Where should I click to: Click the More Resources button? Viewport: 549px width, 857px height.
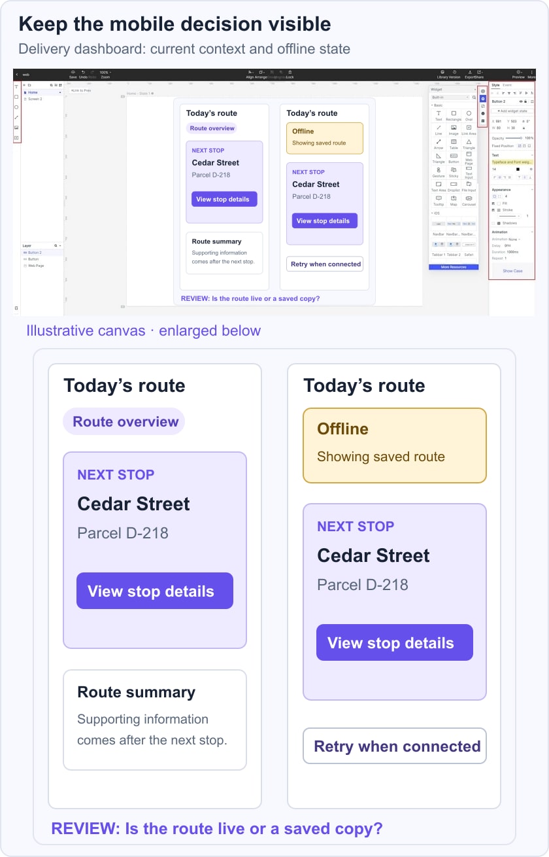point(454,267)
